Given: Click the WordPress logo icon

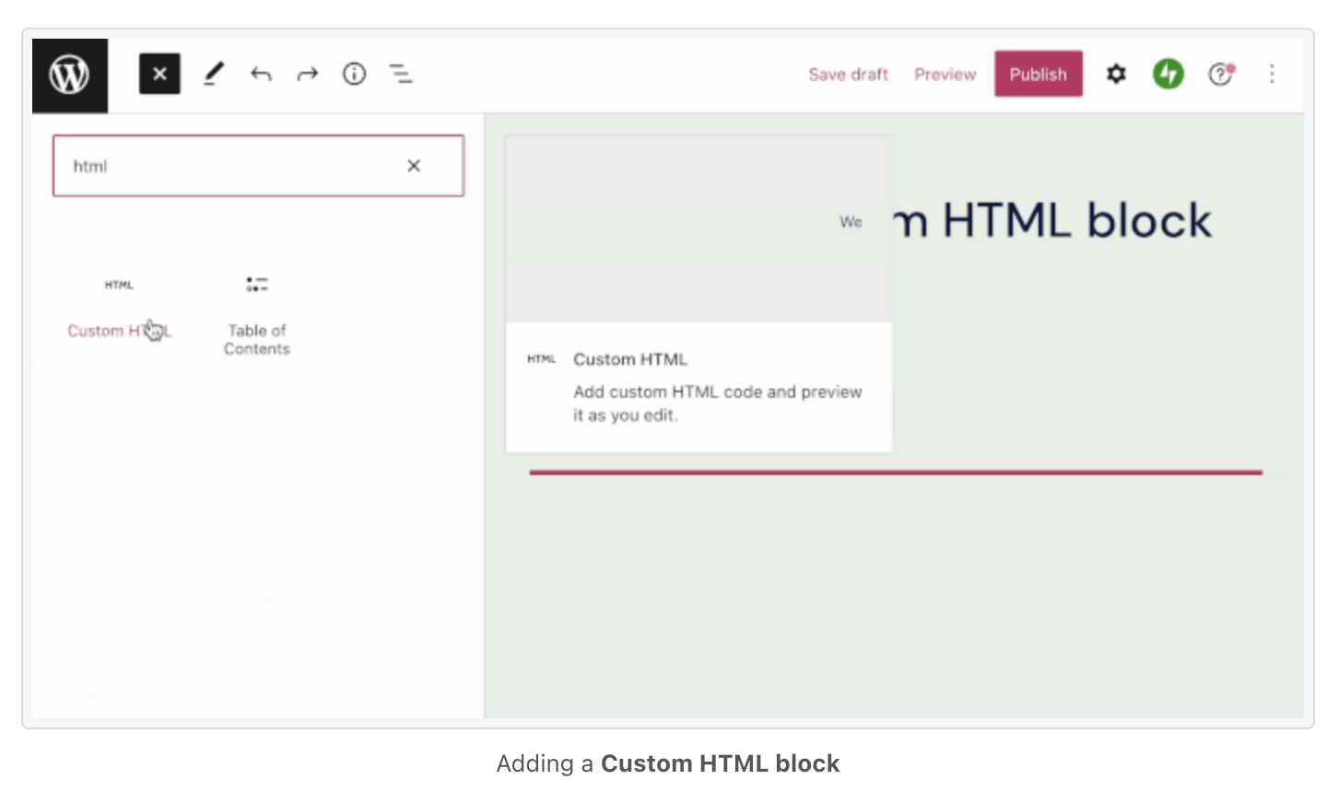Looking at the screenshot, I should click(70, 75).
